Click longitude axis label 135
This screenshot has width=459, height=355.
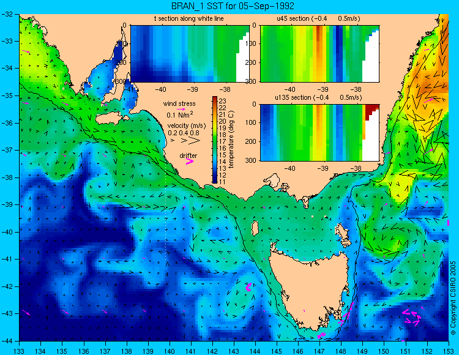[x=62, y=351]
